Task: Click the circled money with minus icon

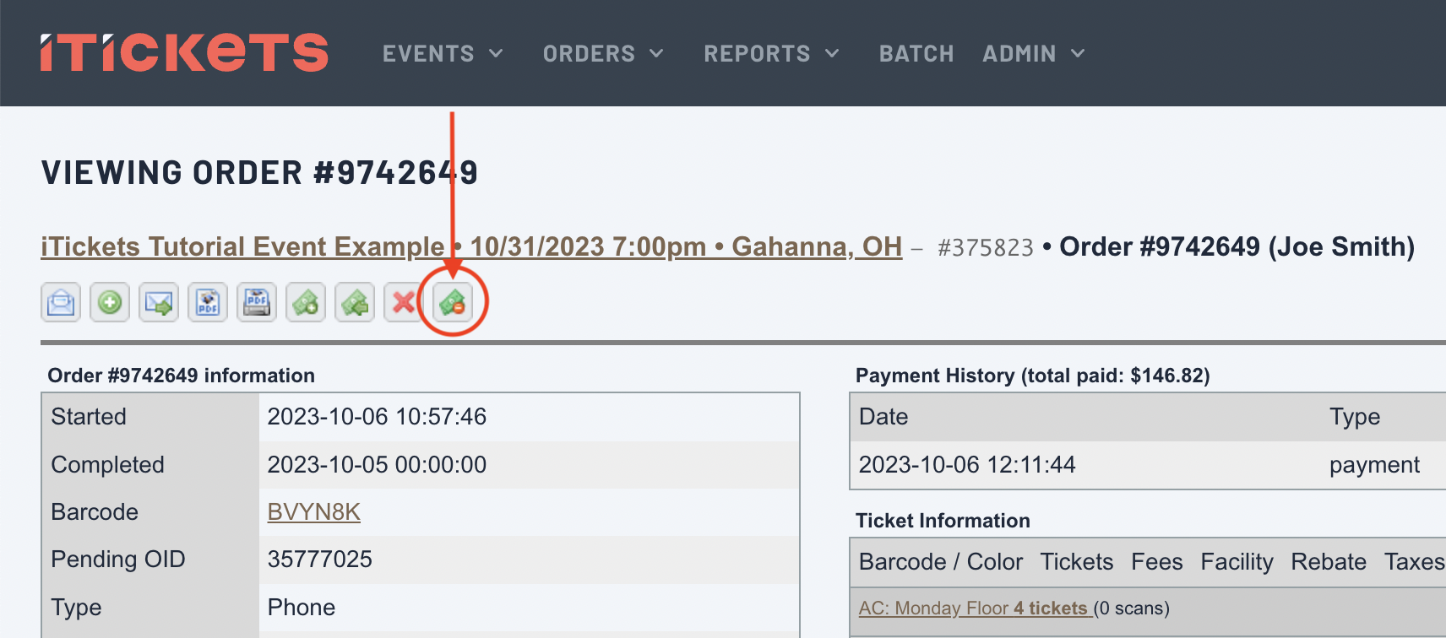Action: (453, 302)
